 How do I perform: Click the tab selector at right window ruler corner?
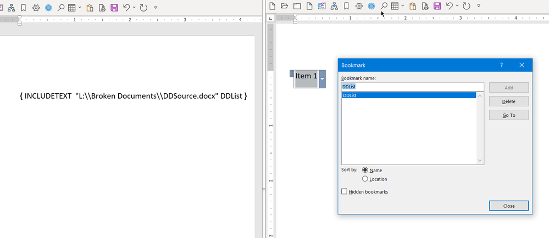point(271,18)
